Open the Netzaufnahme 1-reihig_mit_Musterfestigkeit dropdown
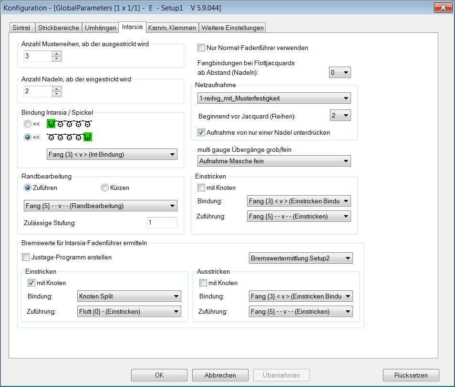Viewport: 455px width, 387px height. 274,99
